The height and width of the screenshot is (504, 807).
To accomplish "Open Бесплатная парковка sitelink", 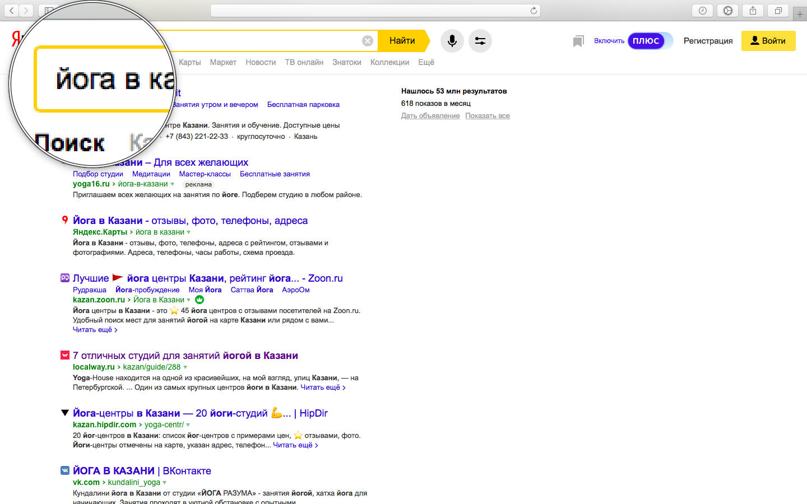I will click(303, 105).
